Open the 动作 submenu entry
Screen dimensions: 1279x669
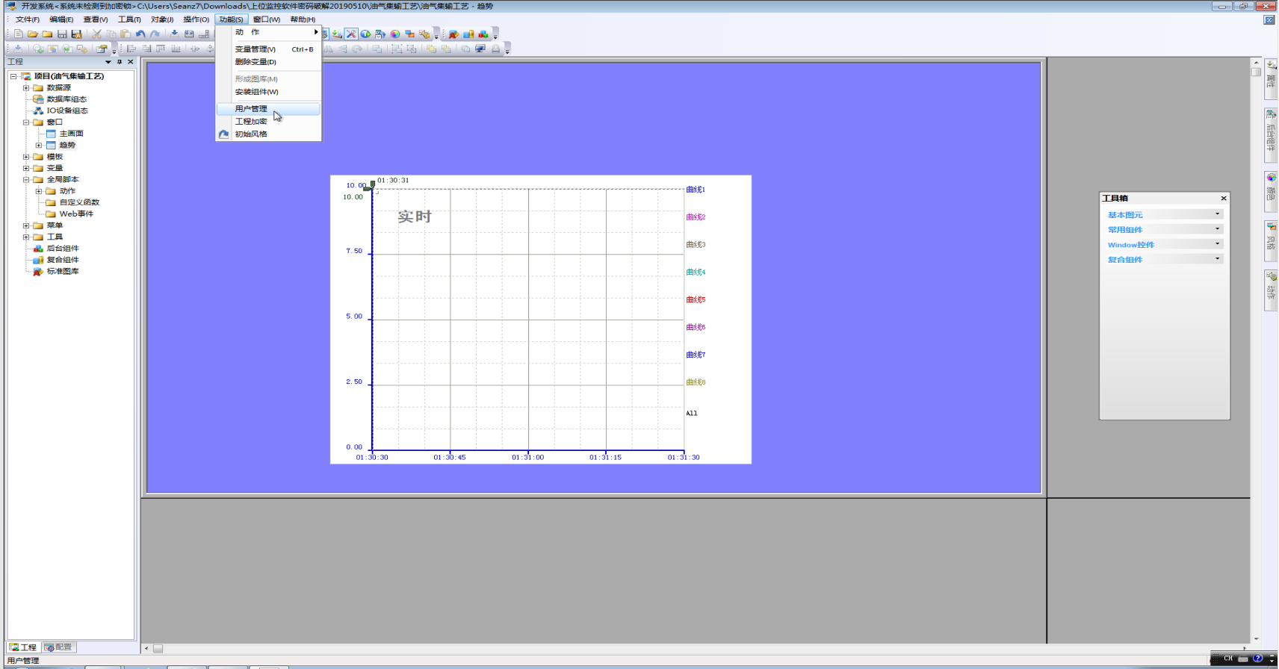[x=268, y=32]
